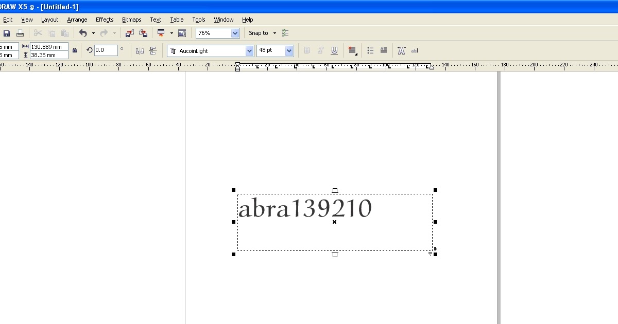Click the object height field 38.35 mm
Viewport: 618px width, 324px height.
(x=49, y=55)
